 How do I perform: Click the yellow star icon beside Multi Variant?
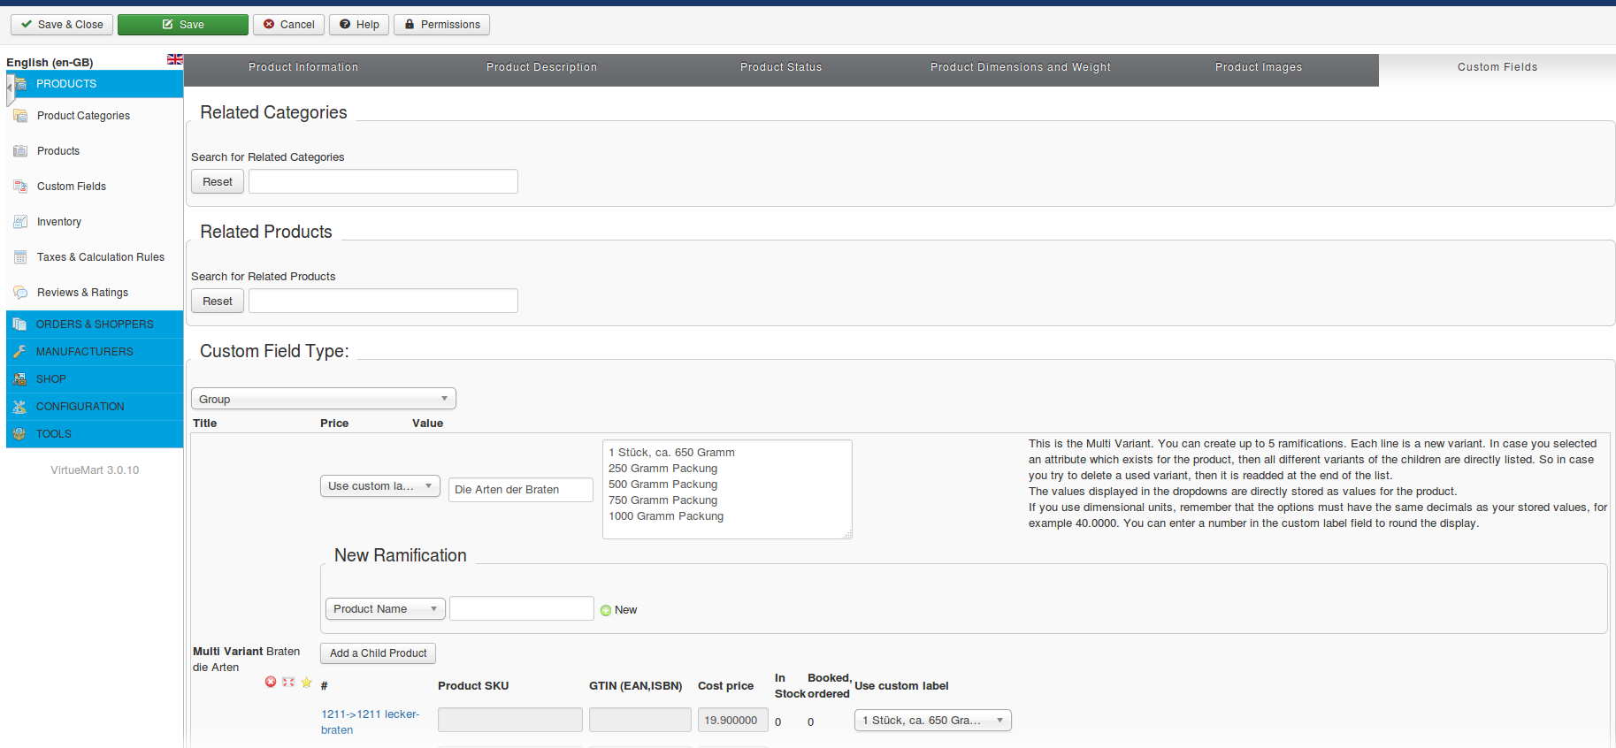coord(306,682)
